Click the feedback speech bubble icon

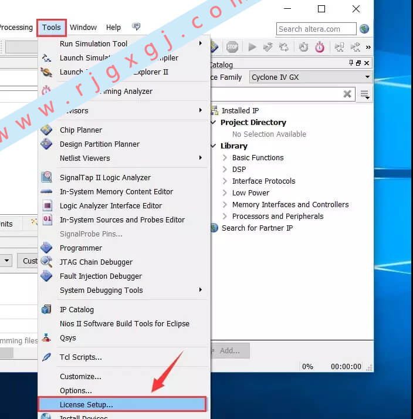pos(136,26)
